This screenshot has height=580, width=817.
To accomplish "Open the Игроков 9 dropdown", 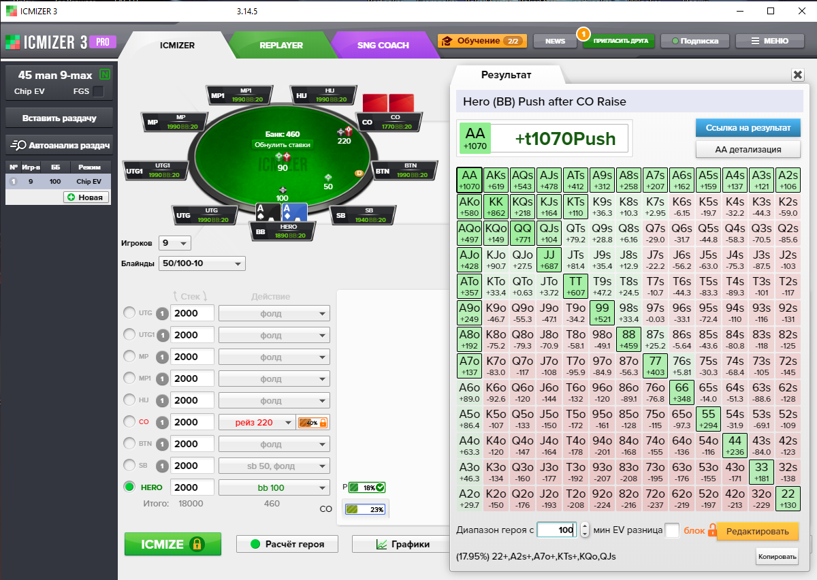I will [x=175, y=243].
